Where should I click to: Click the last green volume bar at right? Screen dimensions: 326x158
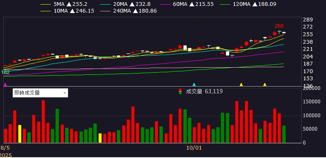284,134
